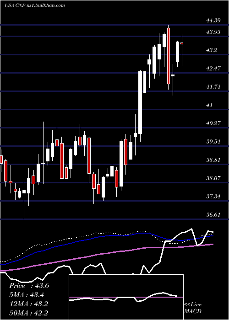This screenshot has width=229, height=320.
Task: Click the tallest red candle near 44.39
Action: (x=169, y=56)
